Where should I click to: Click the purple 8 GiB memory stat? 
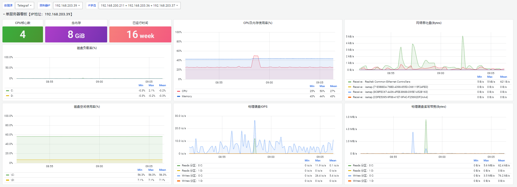coord(76,34)
